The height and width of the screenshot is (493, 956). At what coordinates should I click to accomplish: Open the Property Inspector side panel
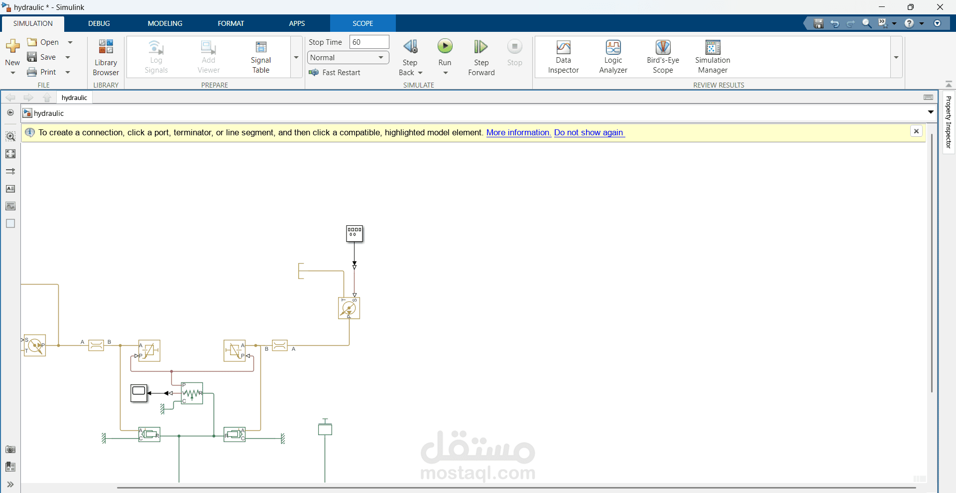(x=949, y=122)
